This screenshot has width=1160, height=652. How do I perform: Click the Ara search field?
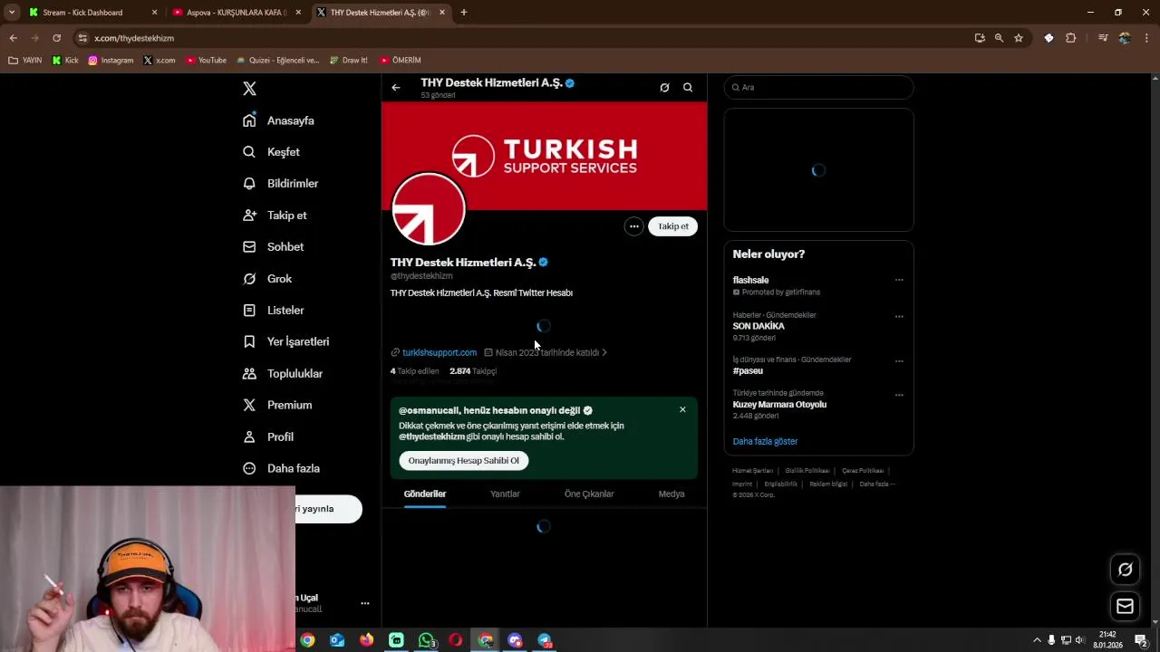(x=818, y=88)
